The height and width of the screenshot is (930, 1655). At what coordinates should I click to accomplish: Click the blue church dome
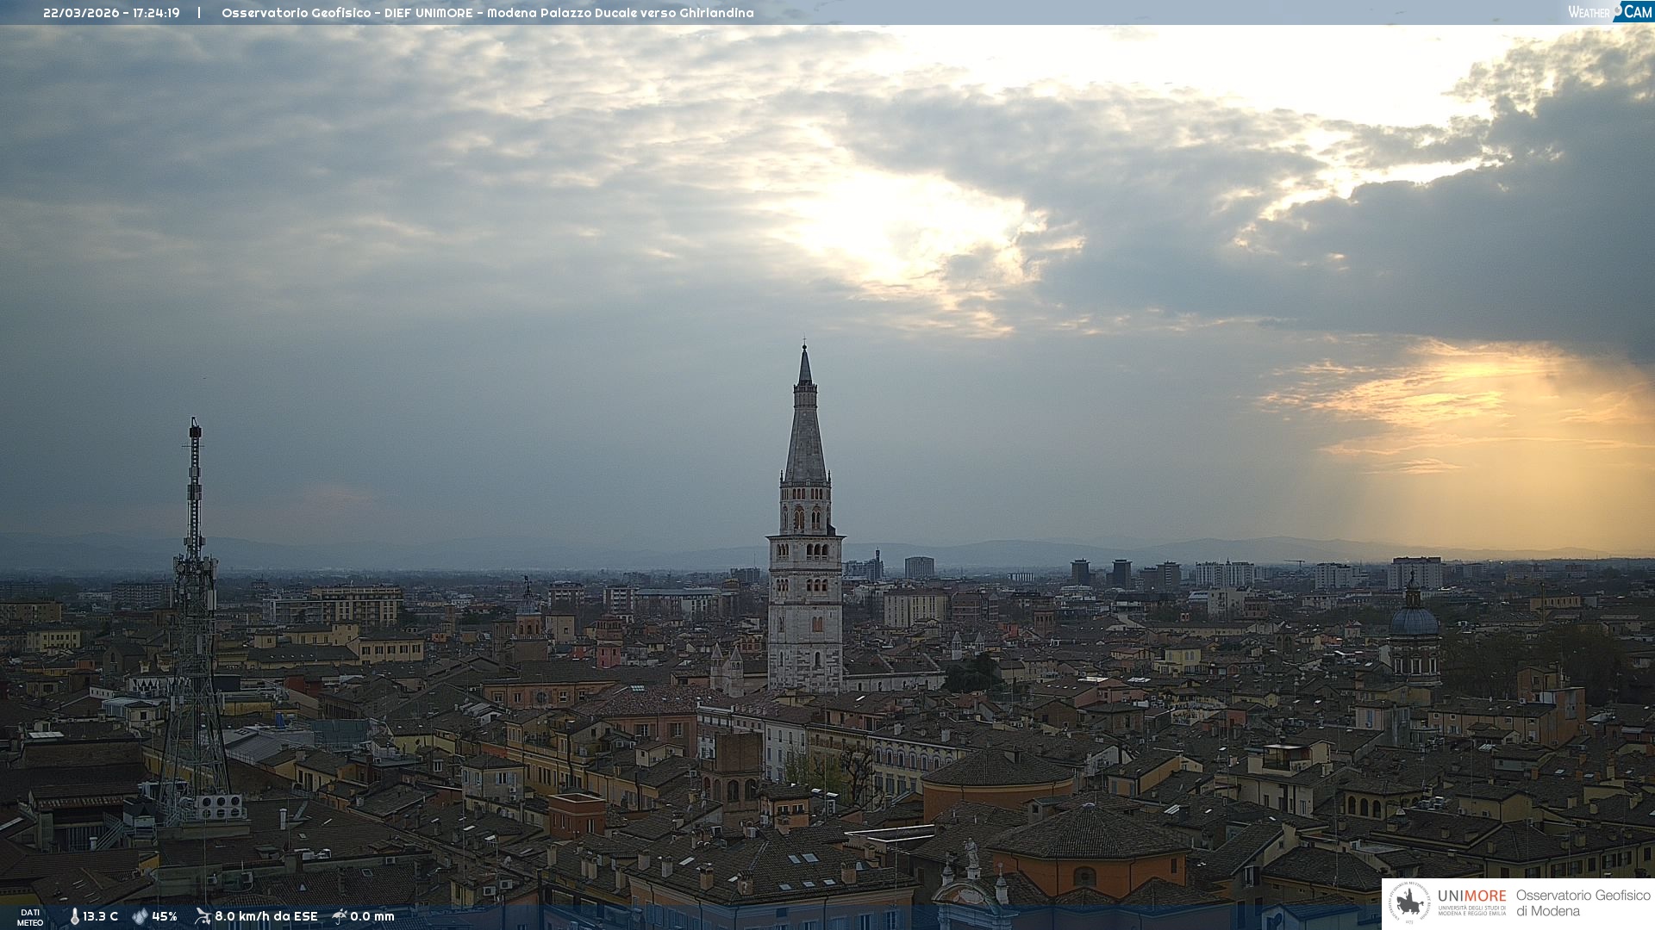click(1414, 620)
